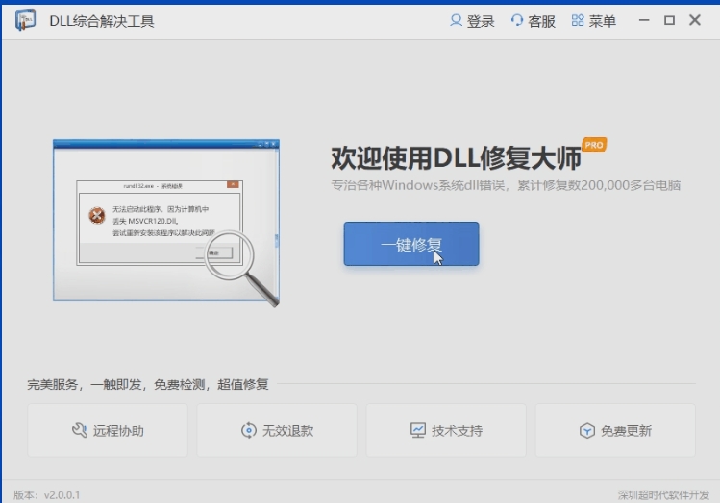The height and width of the screenshot is (503, 720).
Task: Click the 深圳超时代软件开发 developer text
Action: (x=663, y=495)
